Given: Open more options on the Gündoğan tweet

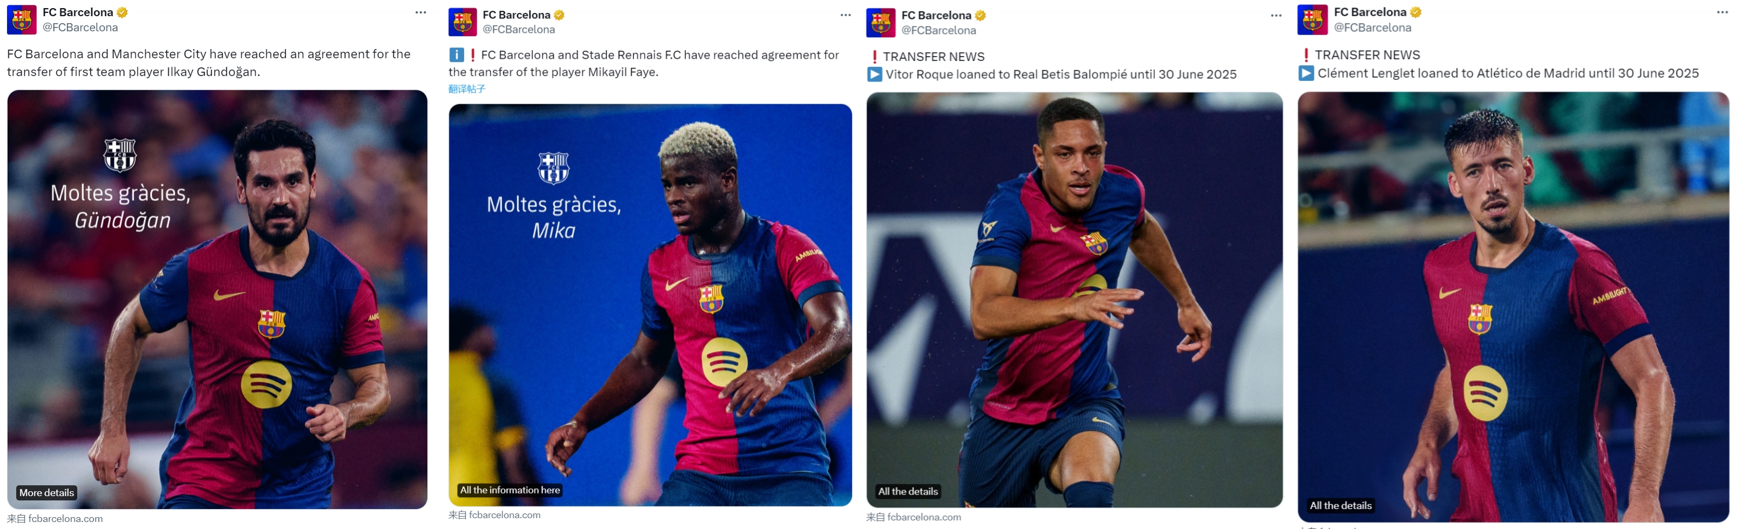Looking at the screenshot, I should 421,13.
